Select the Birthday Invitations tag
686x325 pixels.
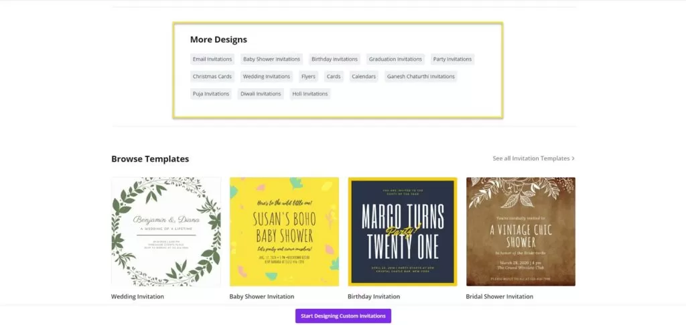(334, 59)
